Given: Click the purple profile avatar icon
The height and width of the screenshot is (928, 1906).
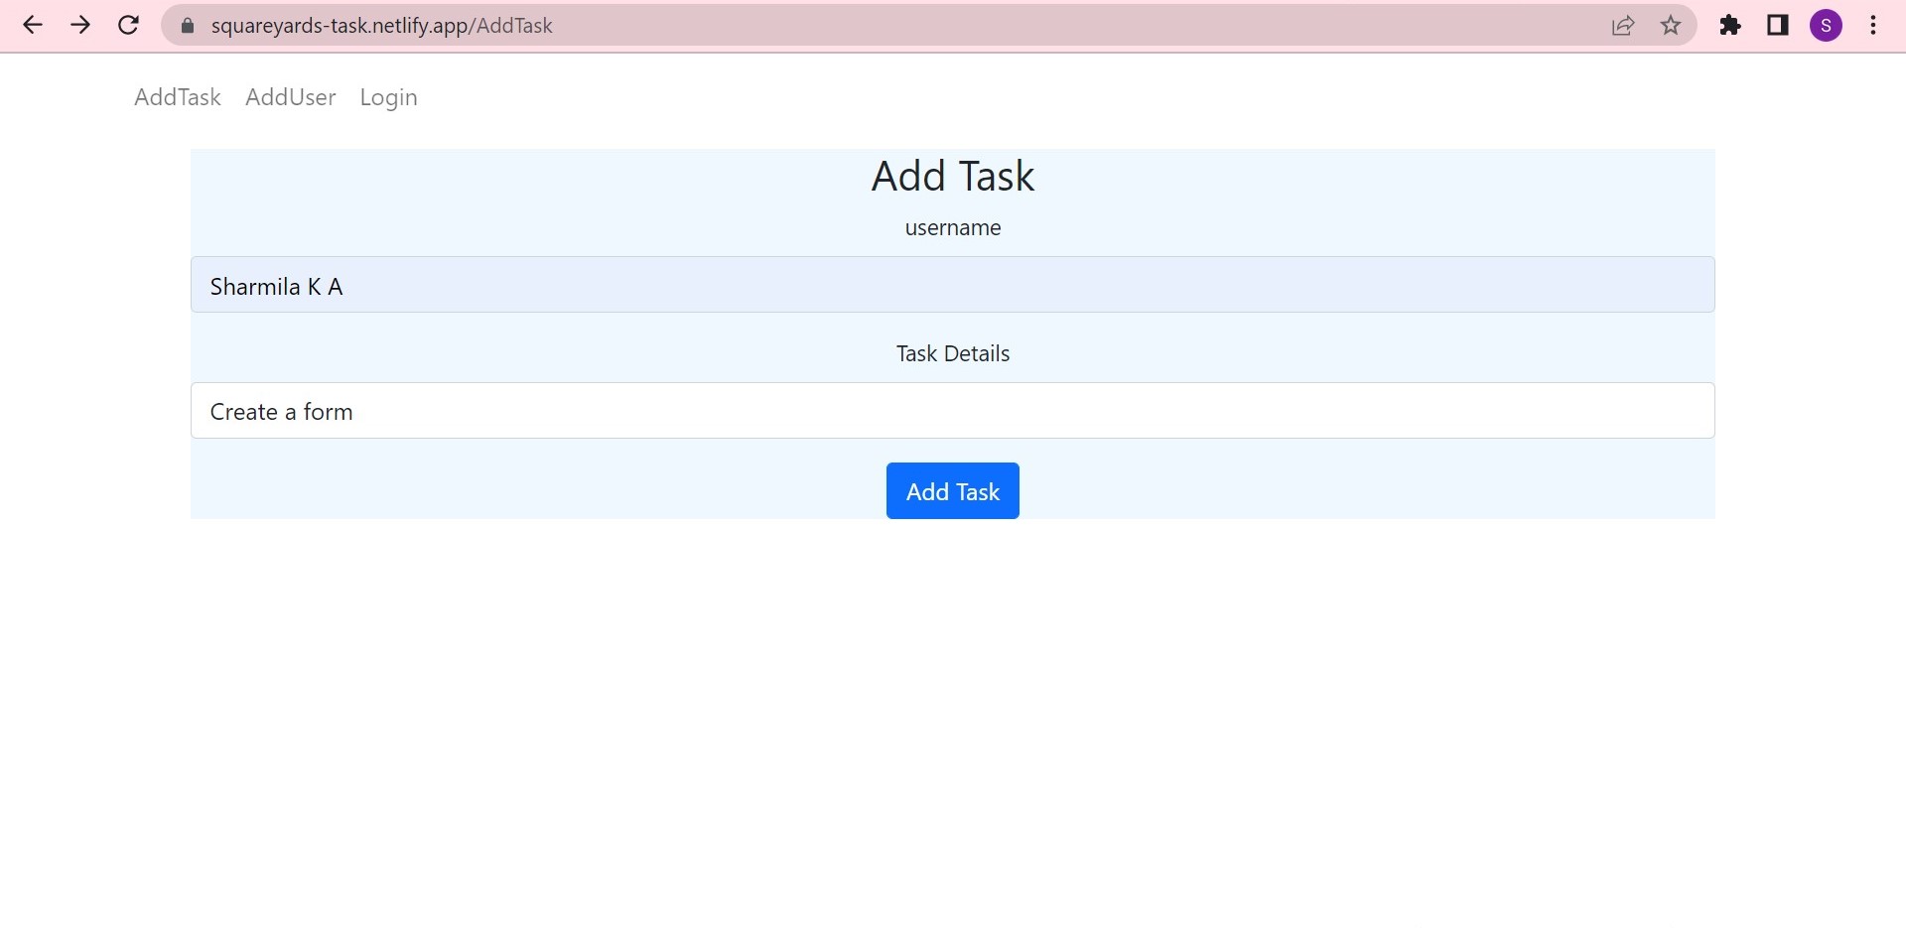Looking at the screenshot, I should point(1827,26).
